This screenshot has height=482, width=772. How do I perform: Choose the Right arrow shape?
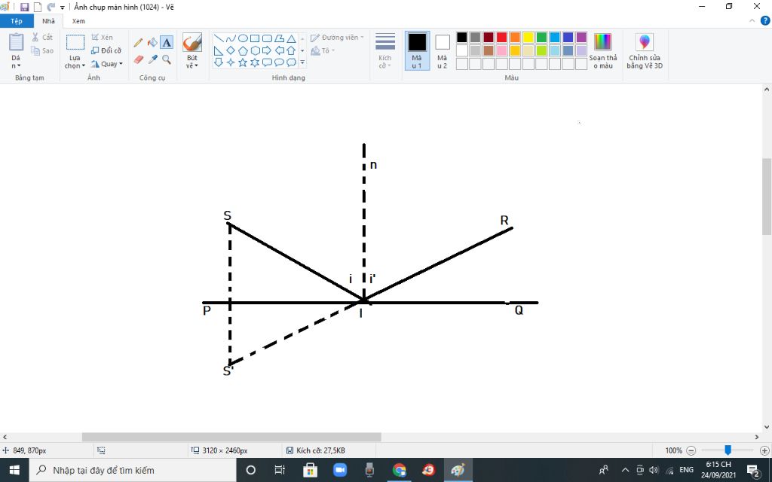tap(268, 50)
